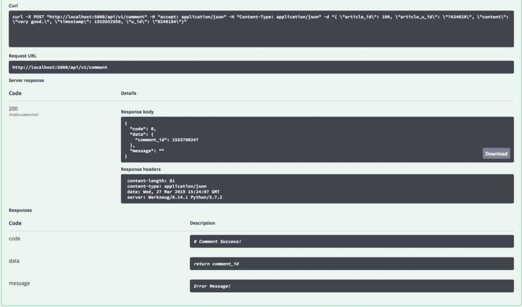Screen dimensions: 522x307
Task: Click the "return comment_id" description box
Action: 351,264
